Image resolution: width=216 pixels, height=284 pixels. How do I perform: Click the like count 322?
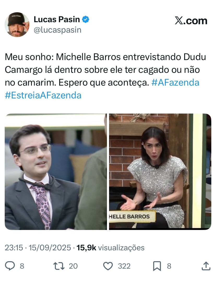coord(124,266)
